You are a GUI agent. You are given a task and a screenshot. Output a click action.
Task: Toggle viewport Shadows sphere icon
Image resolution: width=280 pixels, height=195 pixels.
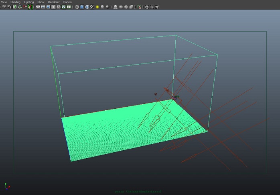[102, 7]
